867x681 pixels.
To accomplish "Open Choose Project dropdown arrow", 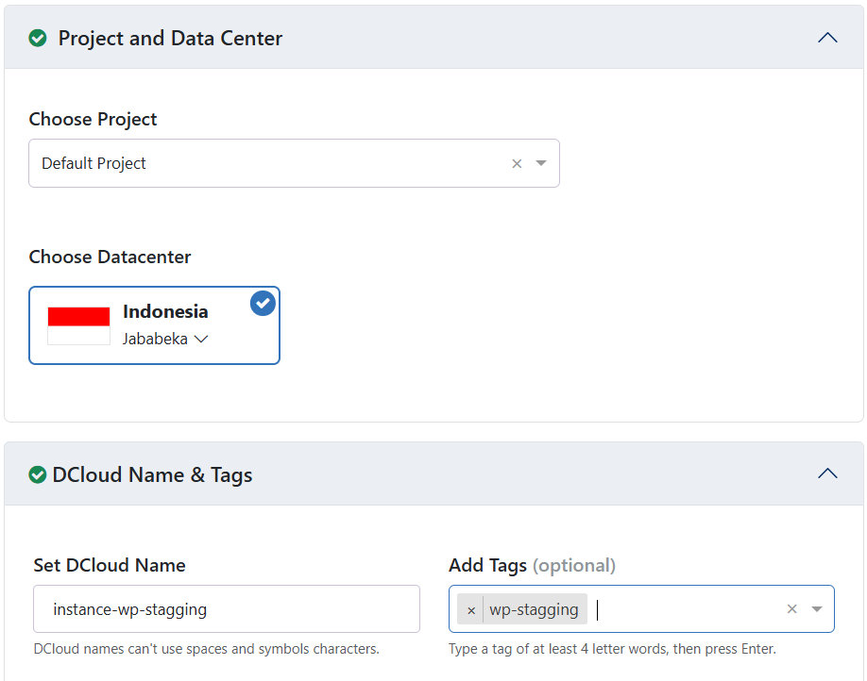I will (541, 163).
